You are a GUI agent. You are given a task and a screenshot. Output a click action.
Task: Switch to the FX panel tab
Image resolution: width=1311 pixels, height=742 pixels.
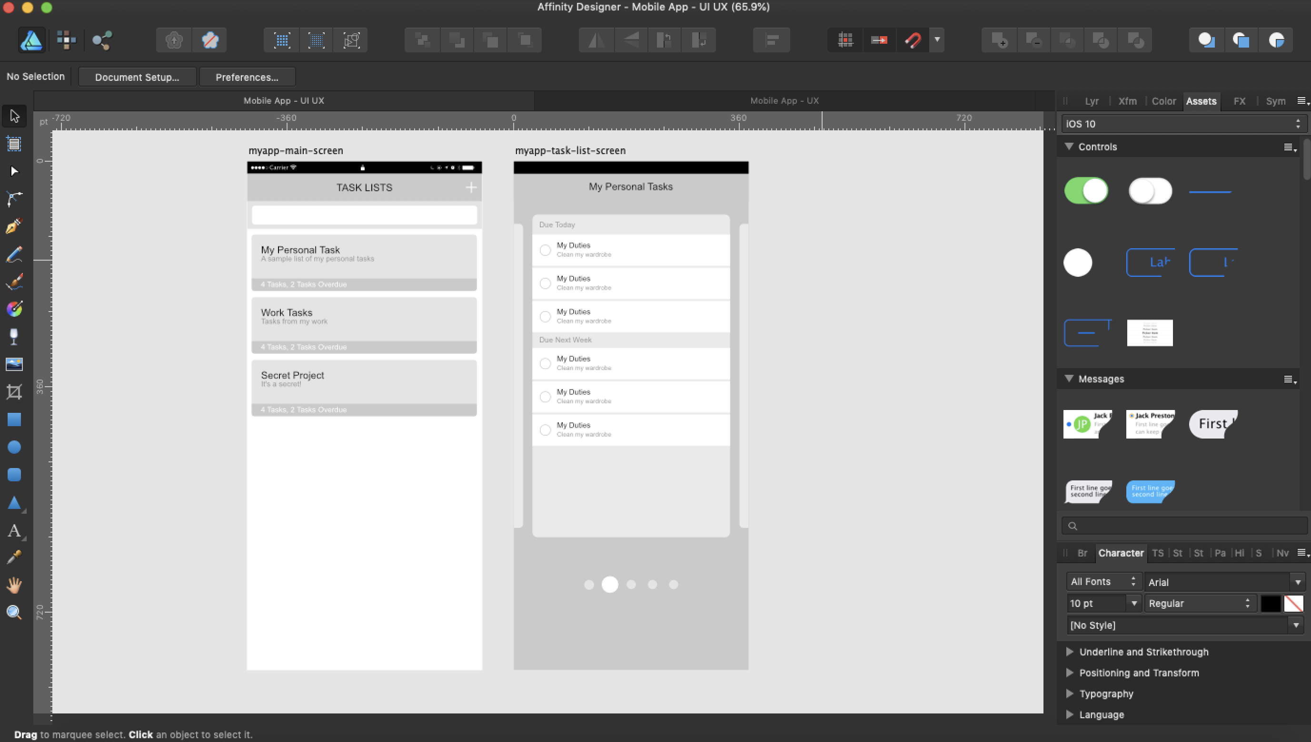point(1240,101)
